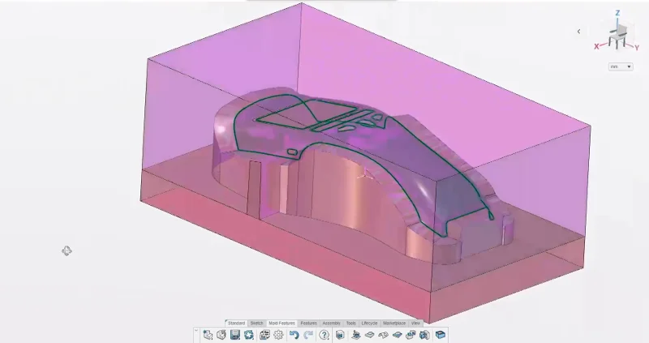Click the Z axis on the view compass
This screenshot has width=649, height=343.
617,14
